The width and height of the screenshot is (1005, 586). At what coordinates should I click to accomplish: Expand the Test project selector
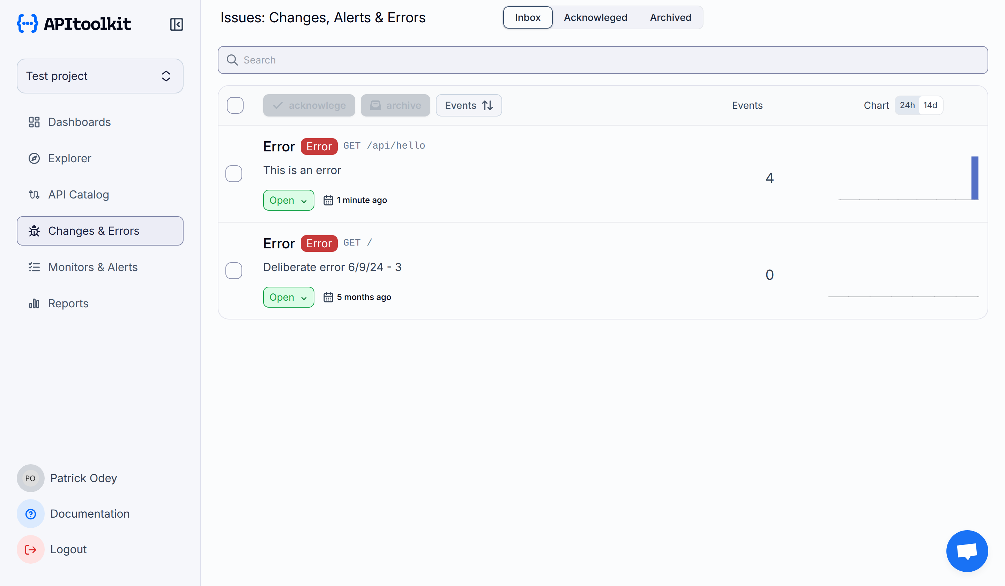[x=100, y=76]
